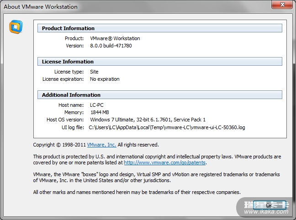Viewport: 296px width, 220px height.
Task: Close the About VMware Workstation dialog
Action: pos(283,6)
